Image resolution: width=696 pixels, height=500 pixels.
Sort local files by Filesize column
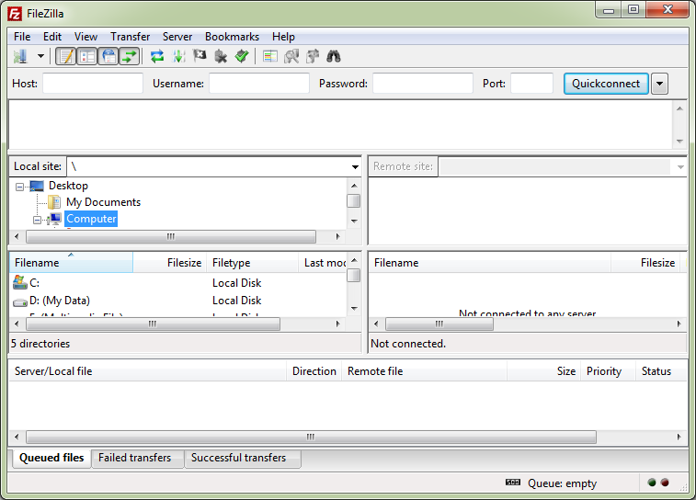(x=169, y=263)
